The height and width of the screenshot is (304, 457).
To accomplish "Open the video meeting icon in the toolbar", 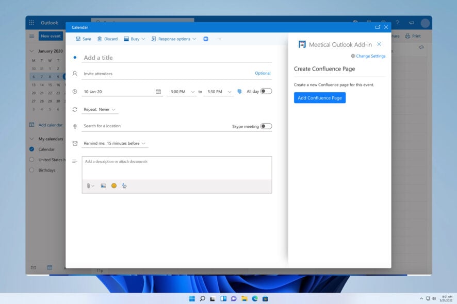I will pyautogui.click(x=205, y=39).
